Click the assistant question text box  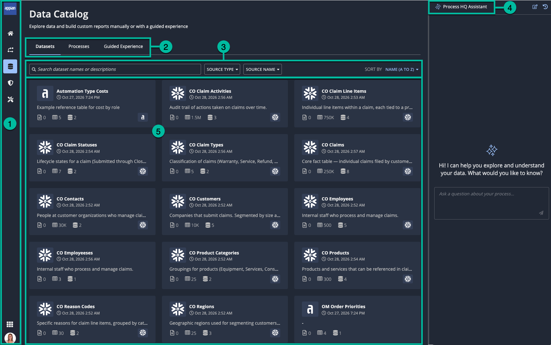coord(491,203)
